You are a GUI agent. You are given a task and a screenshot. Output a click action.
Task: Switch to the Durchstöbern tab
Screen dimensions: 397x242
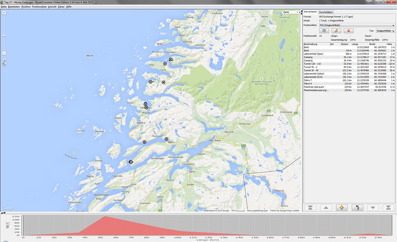pyautogui.click(x=326, y=12)
